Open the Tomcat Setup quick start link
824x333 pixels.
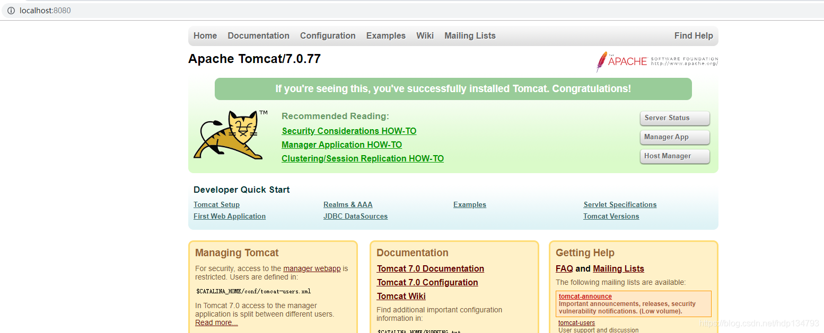[216, 204]
